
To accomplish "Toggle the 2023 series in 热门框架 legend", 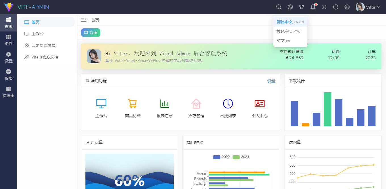I will click(239, 157).
